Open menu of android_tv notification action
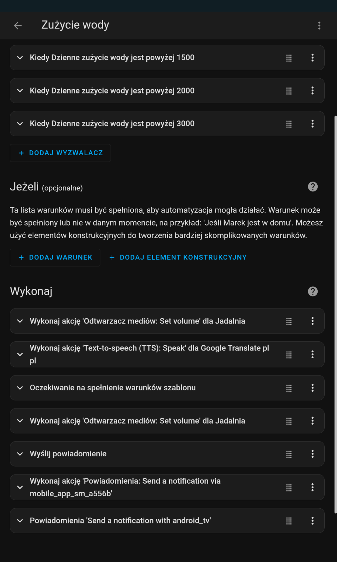 pyautogui.click(x=312, y=521)
